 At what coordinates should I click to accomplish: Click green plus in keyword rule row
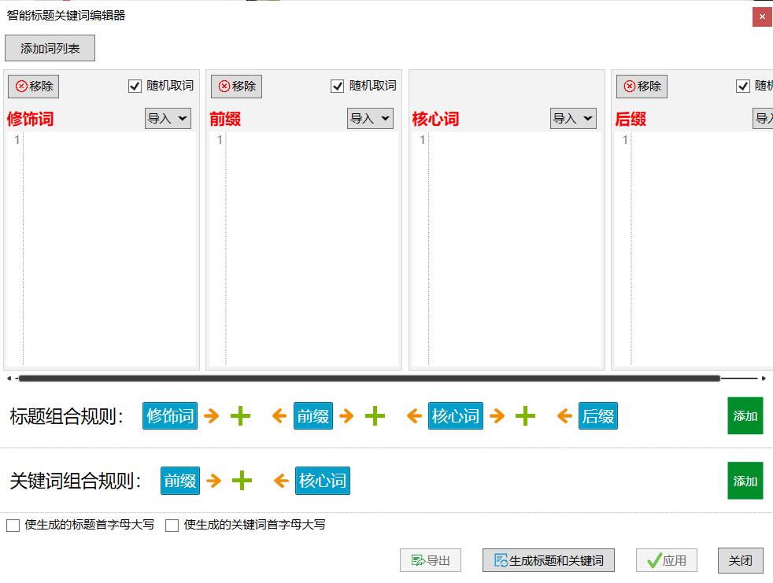click(x=242, y=481)
